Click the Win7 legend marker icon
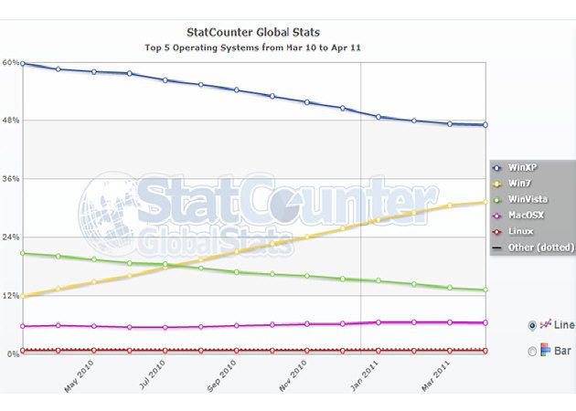The width and height of the screenshot is (576, 411). (498, 183)
